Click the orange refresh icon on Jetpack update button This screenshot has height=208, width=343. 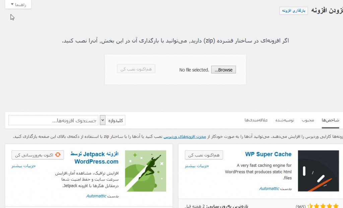58,155
